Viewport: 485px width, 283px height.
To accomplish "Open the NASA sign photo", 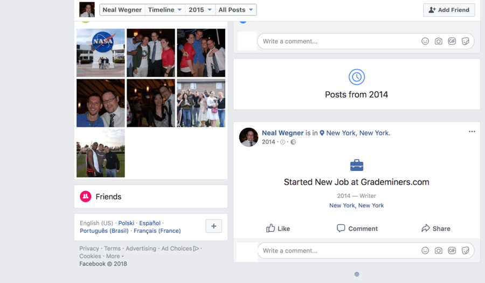I will click(x=101, y=53).
